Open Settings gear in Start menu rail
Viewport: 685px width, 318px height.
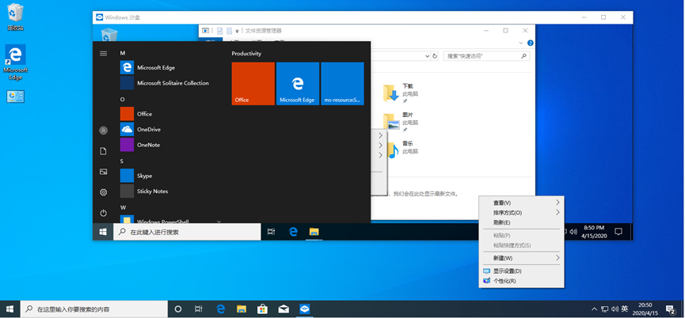click(x=104, y=192)
